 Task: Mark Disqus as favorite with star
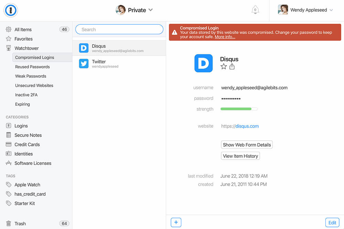pos(224,67)
